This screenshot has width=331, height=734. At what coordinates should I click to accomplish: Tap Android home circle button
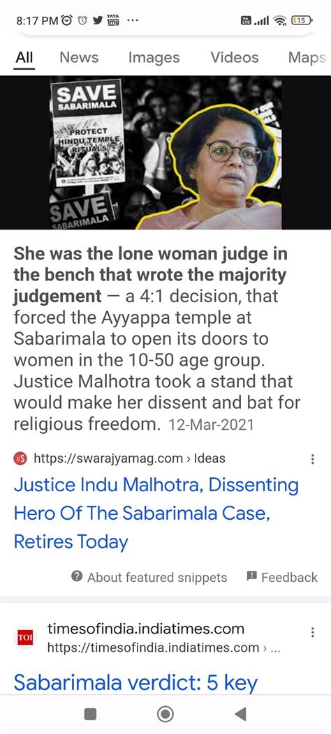tap(165, 714)
